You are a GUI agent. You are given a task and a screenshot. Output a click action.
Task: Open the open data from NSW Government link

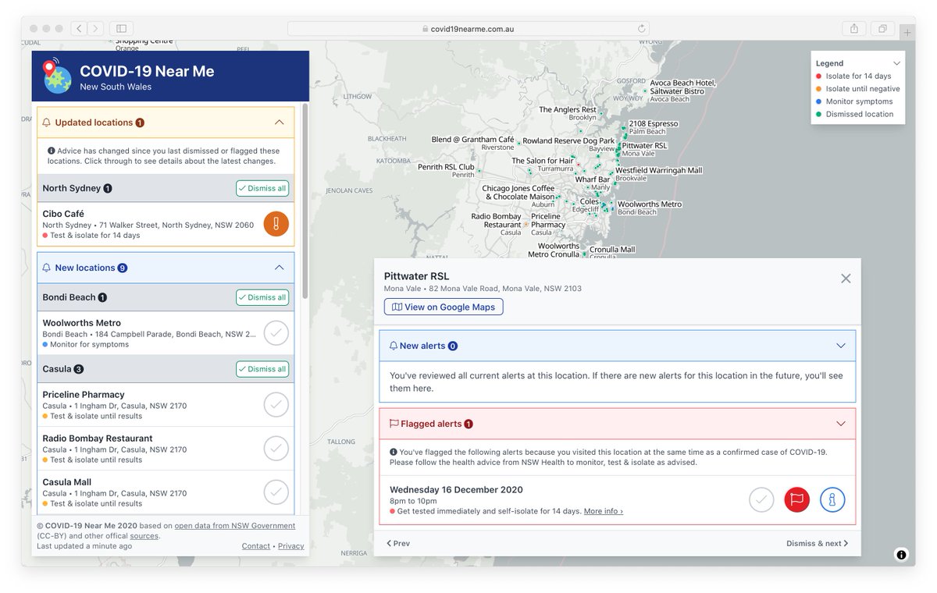pyautogui.click(x=235, y=526)
